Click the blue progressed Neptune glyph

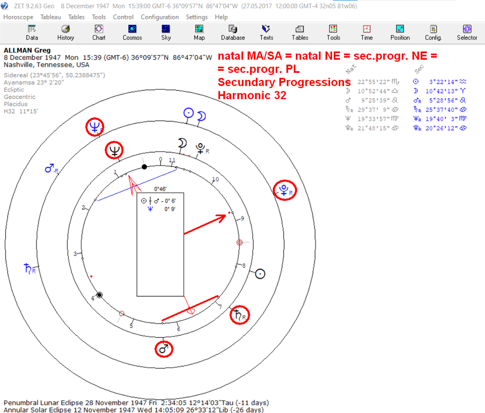[95, 127]
